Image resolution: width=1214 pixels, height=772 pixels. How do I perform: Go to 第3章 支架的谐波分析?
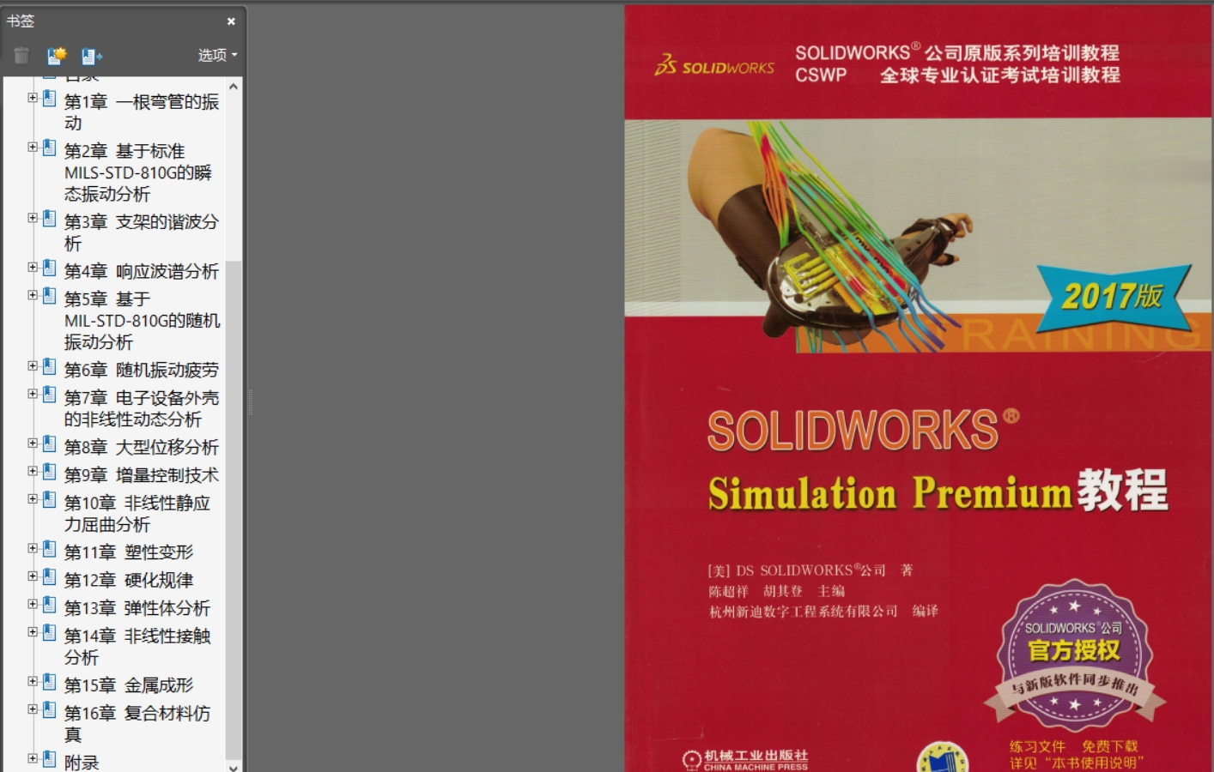coord(142,232)
